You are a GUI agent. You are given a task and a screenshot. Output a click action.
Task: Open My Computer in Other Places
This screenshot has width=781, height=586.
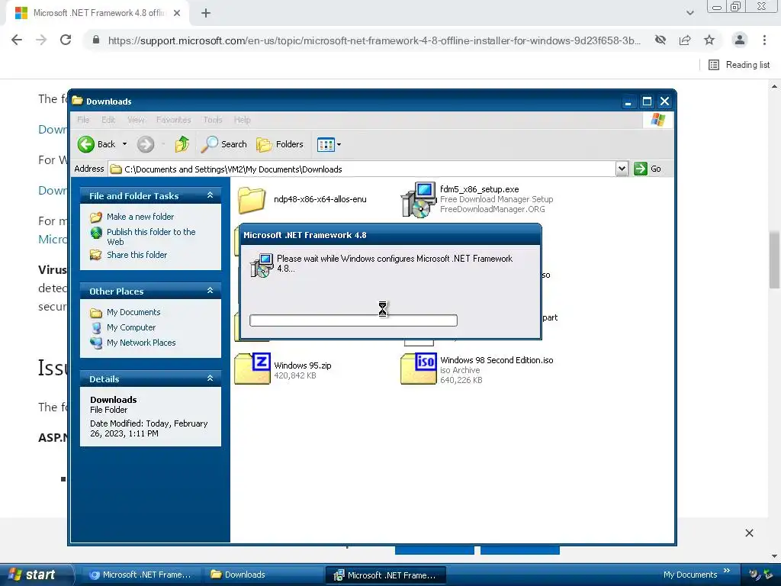pyautogui.click(x=131, y=327)
